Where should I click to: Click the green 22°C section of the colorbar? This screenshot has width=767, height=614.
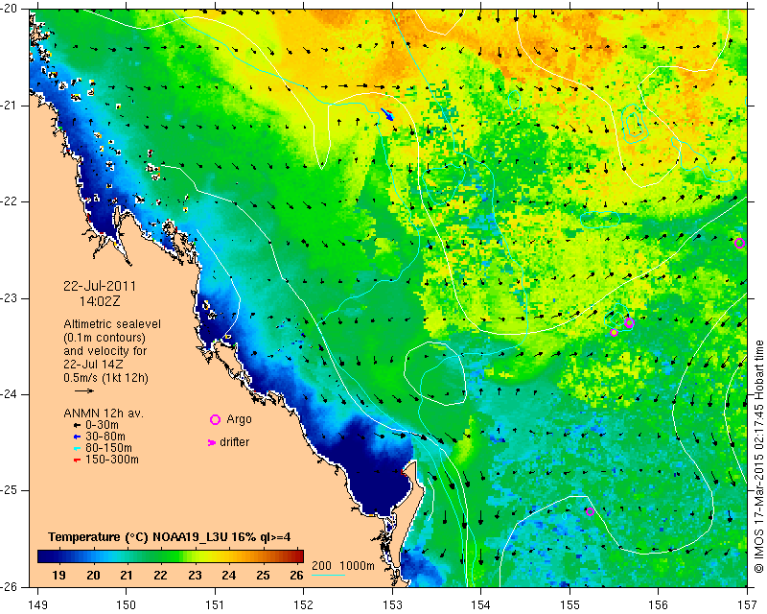[x=160, y=556]
